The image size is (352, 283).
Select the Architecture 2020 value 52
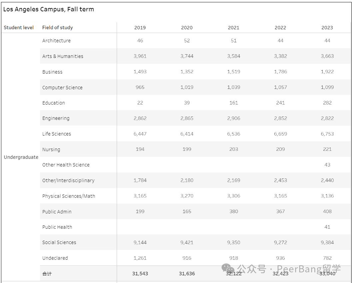click(x=187, y=41)
